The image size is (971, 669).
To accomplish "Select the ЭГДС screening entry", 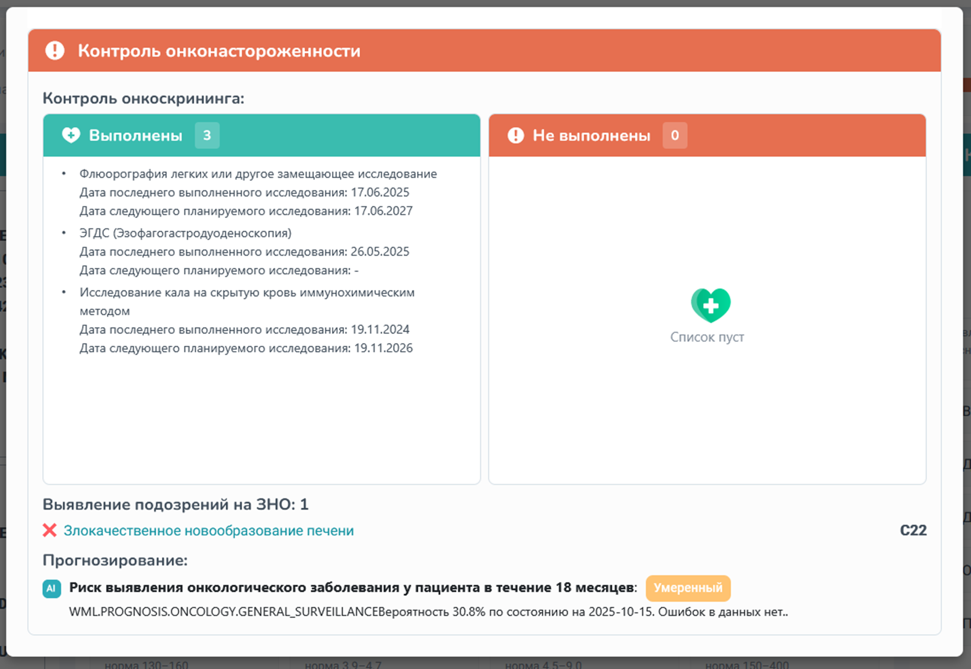I will pyautogui.click(x=186, y=233).
